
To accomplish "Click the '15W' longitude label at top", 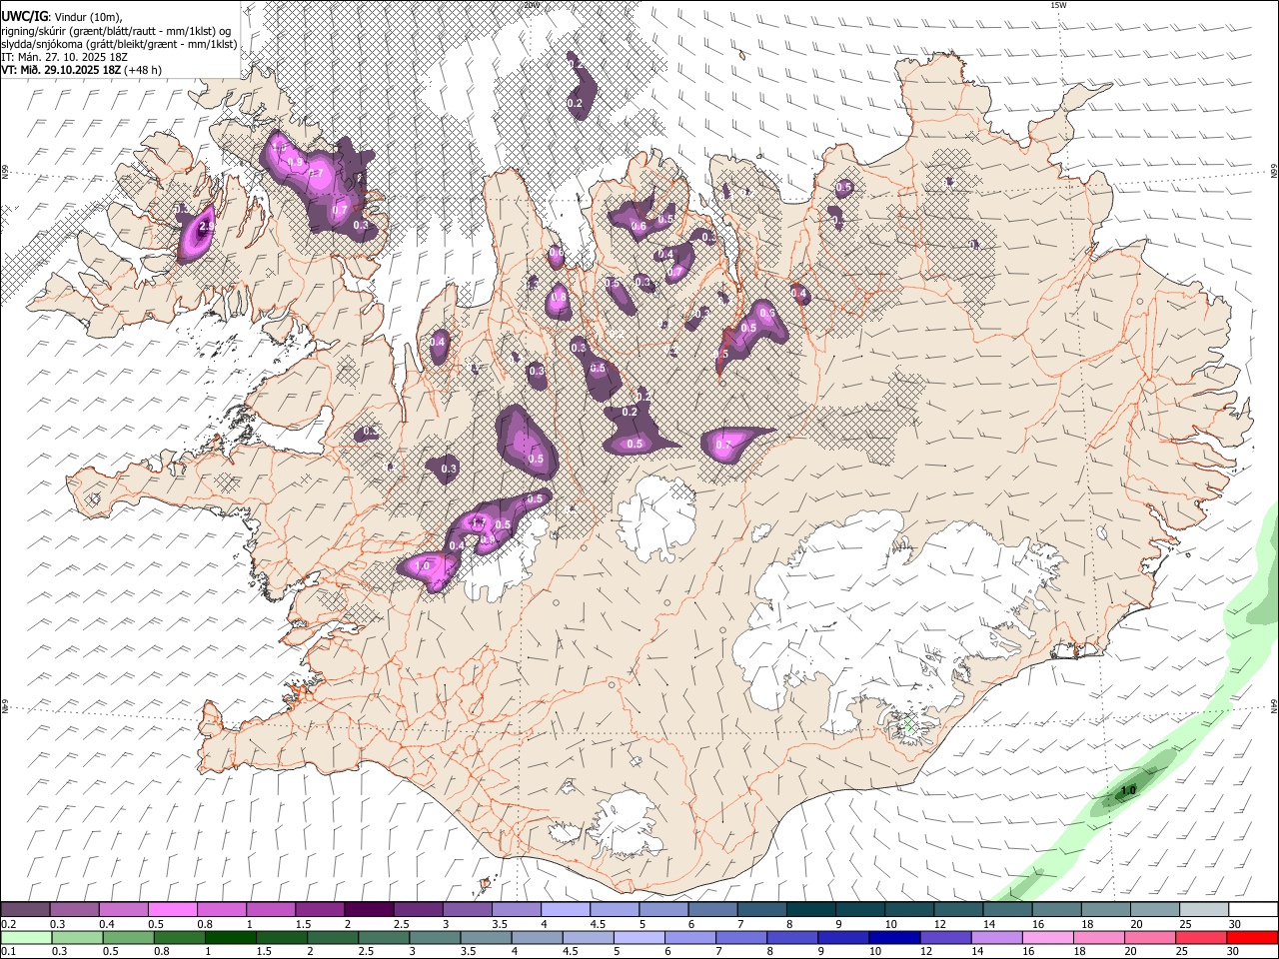I will point(1057,5).
